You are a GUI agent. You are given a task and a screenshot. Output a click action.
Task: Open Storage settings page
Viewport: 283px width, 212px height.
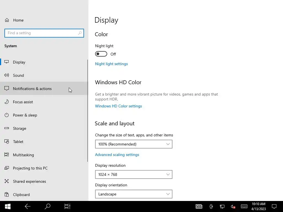[x=44, y=128]
